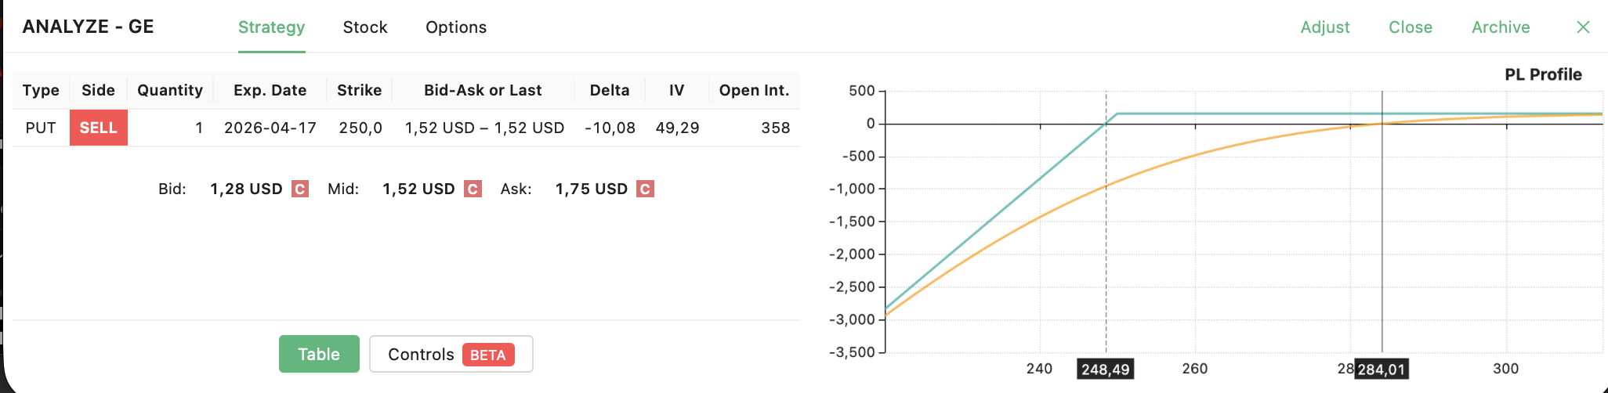The image size is (1608, 393).
Task: Close the Analyze GE panel with X
Action: (1583, 27)
